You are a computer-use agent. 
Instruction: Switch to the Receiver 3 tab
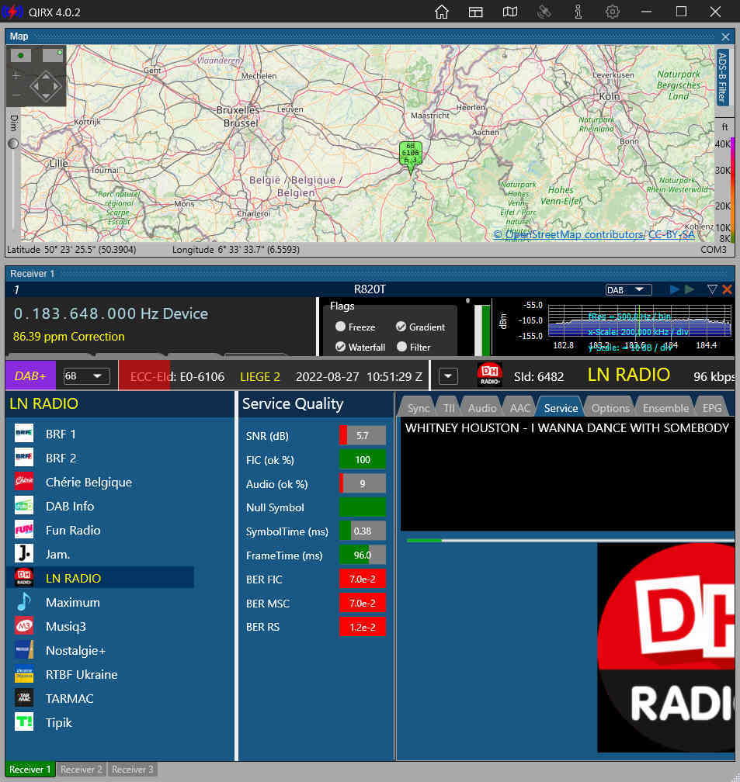[132, 769]
